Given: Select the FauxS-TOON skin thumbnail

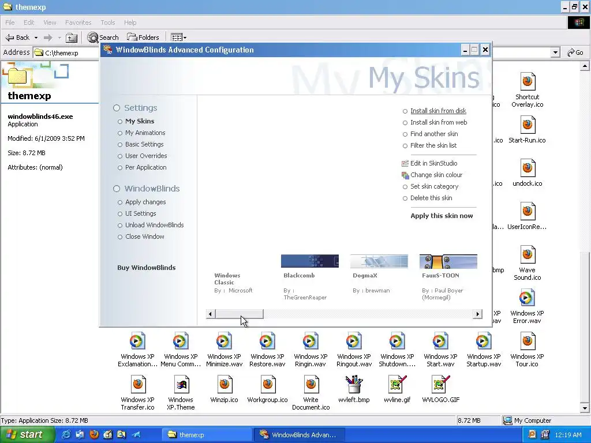Looking at the screenshot, I should [x=448, y=261].
